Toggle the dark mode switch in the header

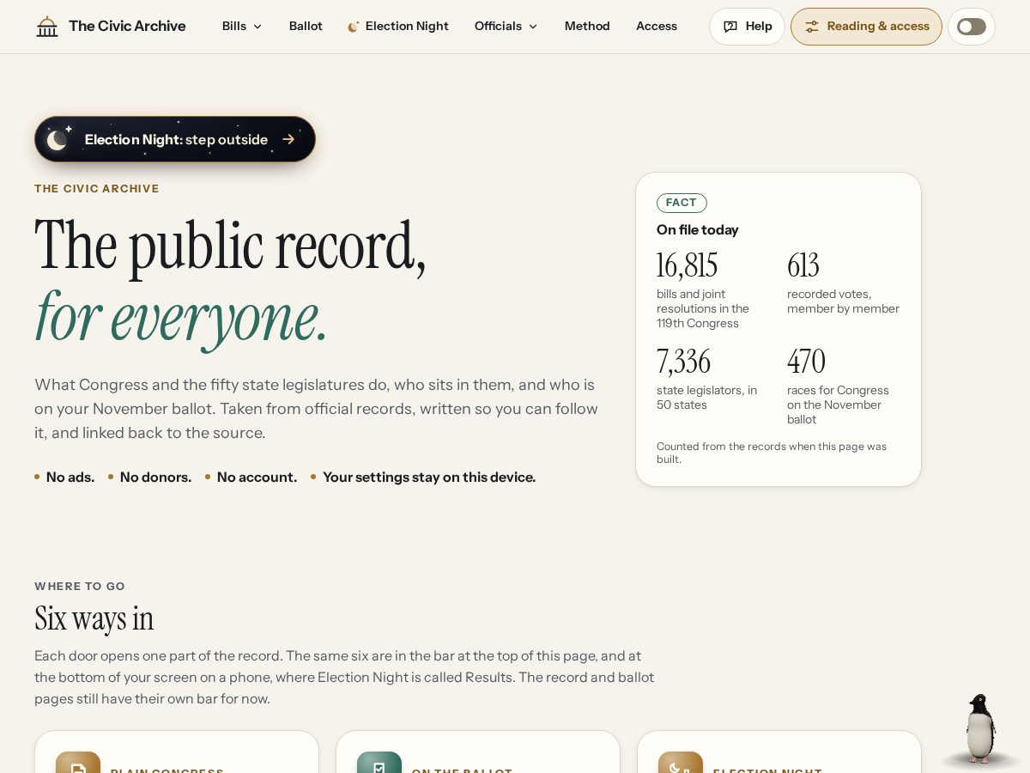(x=972, y=27)
